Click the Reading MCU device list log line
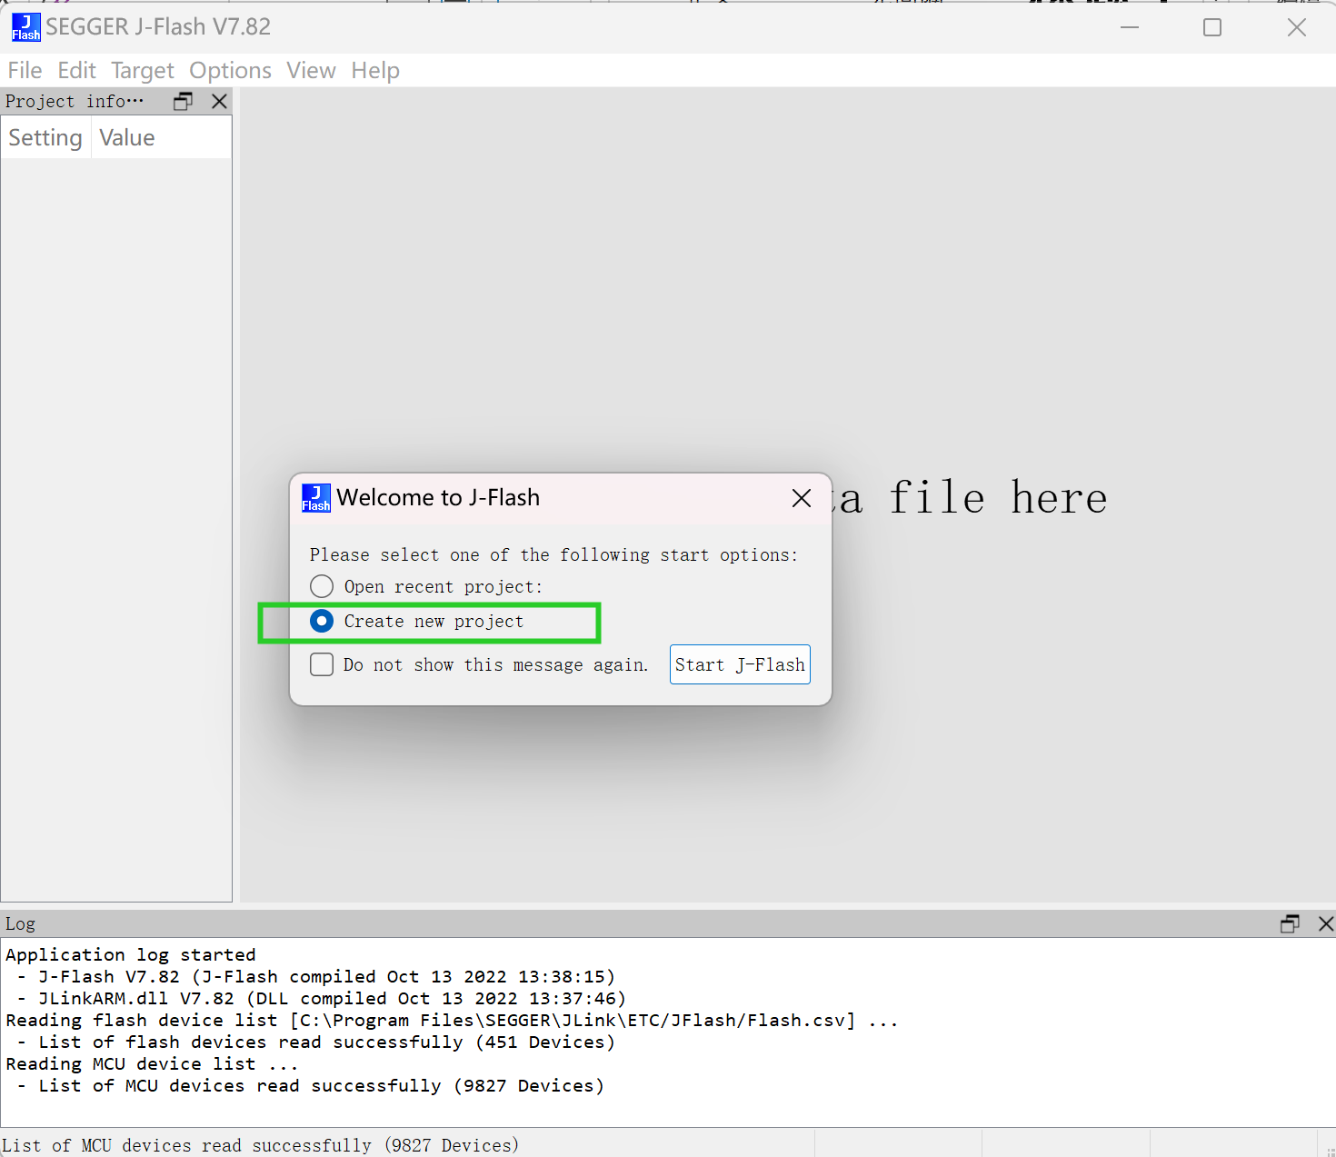 152,1063
